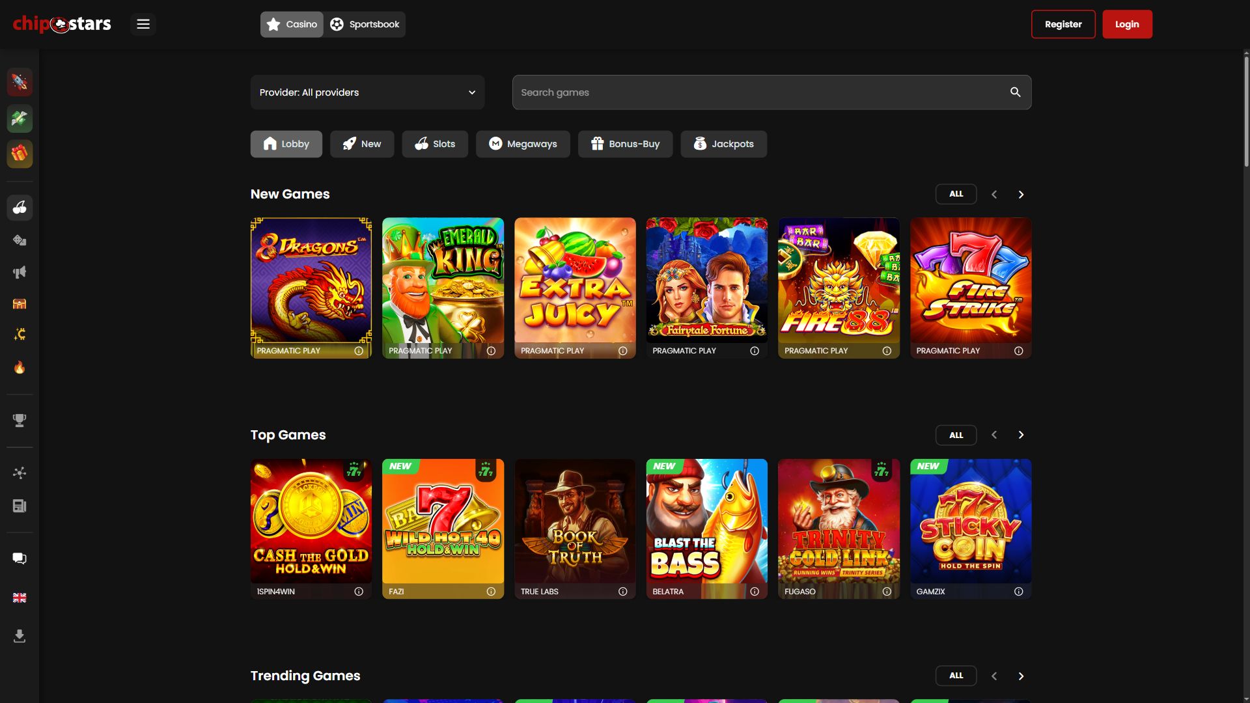Open the Bonus-Buy category
The image size is (1250, 703).
pyautogui.click(x=625, y=144)
